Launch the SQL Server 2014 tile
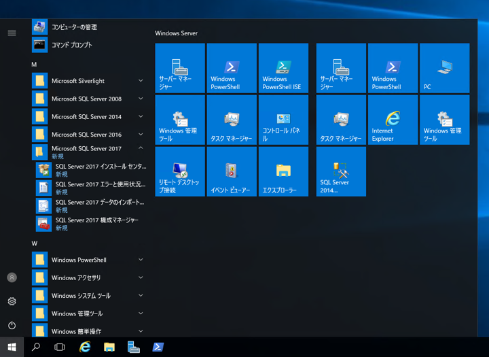 tap(341, 171)
